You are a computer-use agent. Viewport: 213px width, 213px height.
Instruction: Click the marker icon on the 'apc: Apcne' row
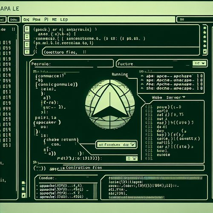(142, 80)
